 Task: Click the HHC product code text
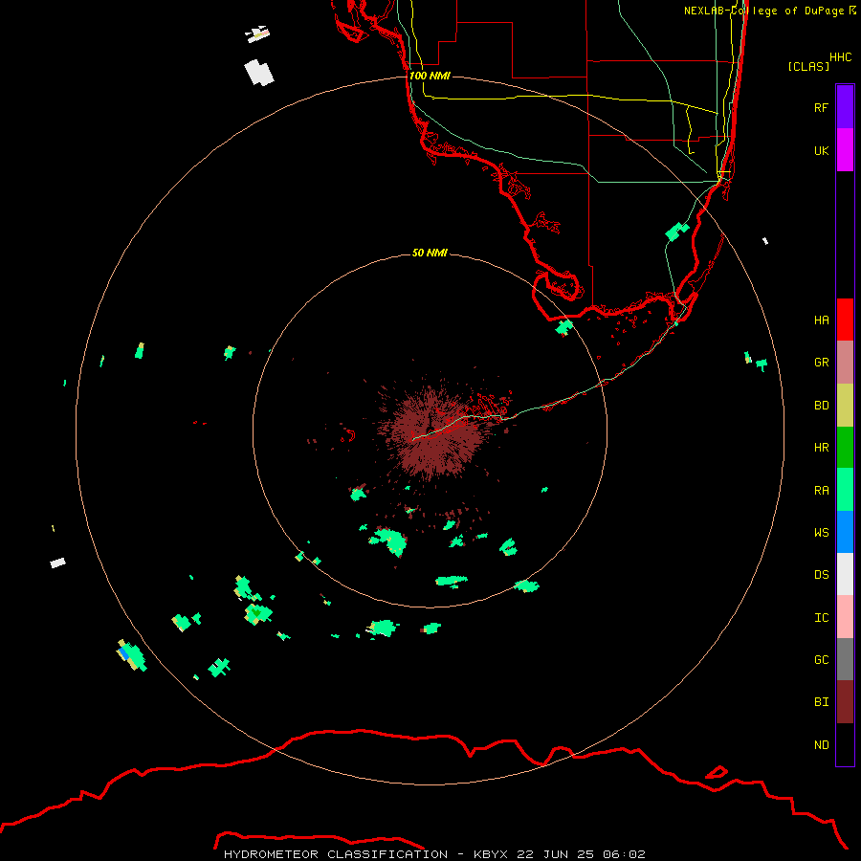(840, 57)
